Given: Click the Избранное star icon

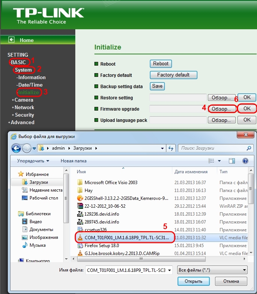Looking at the screenshot, I should 21,174.
